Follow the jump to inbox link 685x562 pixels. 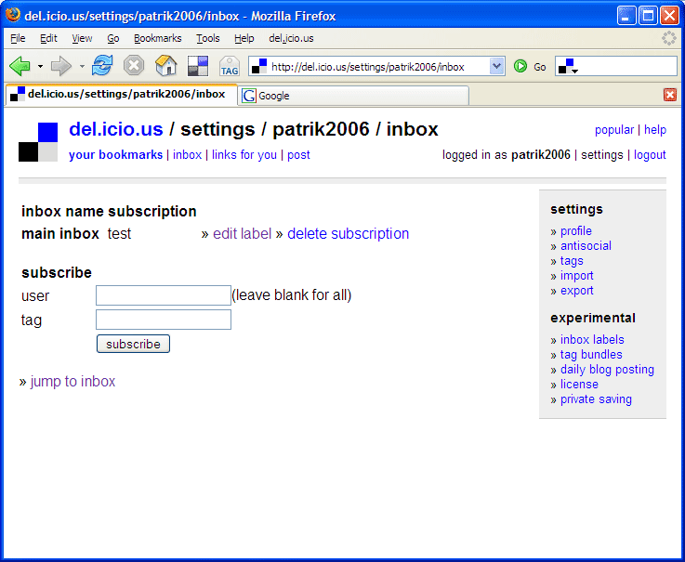click(x=72, y=381)
